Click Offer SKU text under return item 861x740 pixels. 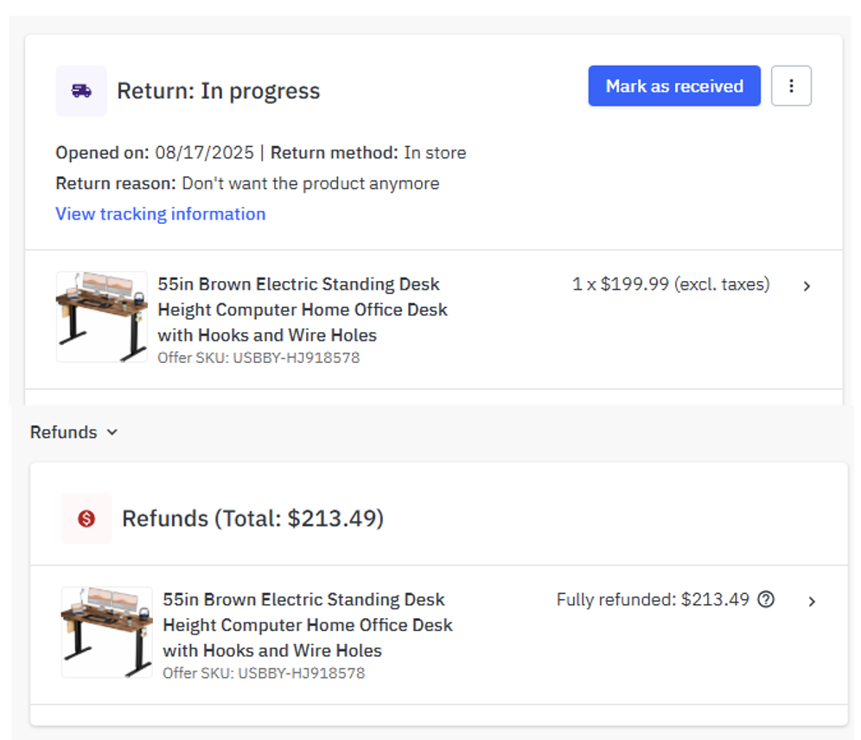pyautogui.click(x=258, y=357)
